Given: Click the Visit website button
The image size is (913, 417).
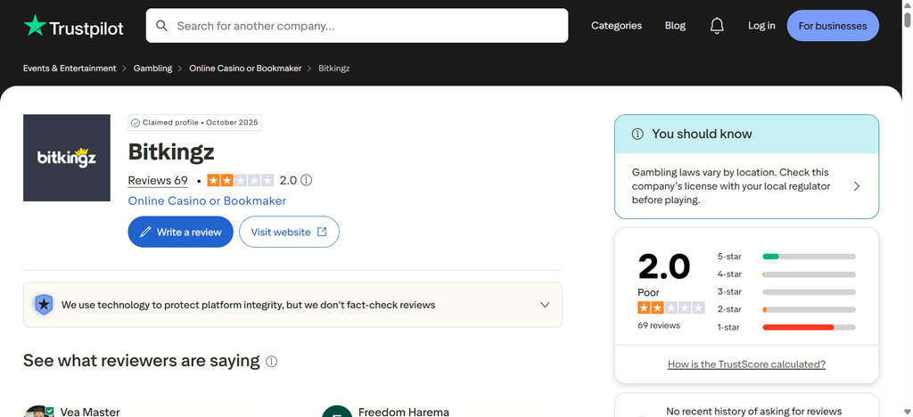Looking at the screenshot, I should (x=290, y=232).
